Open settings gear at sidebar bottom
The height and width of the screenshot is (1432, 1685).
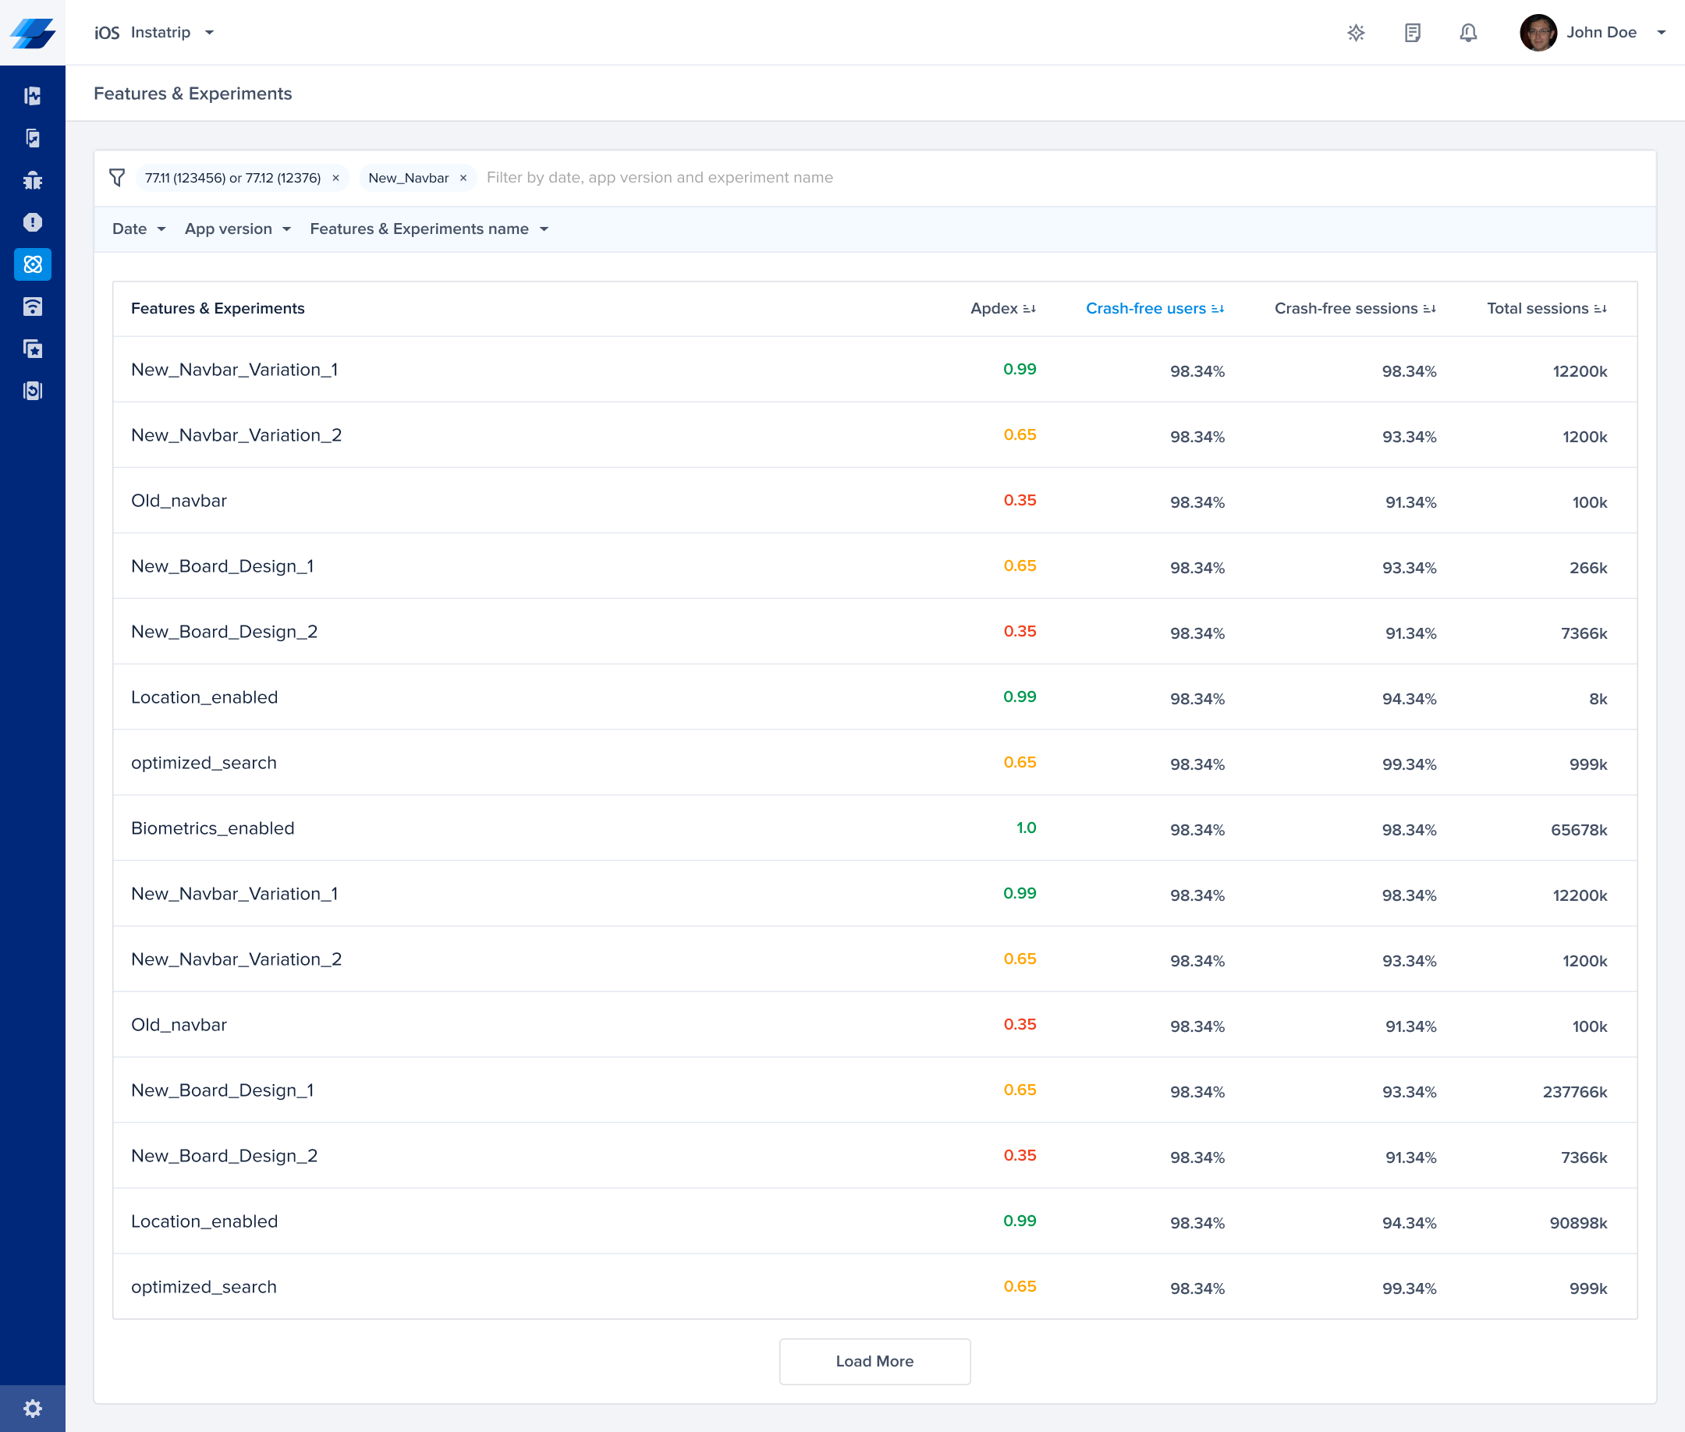(x=33, y=1409)
